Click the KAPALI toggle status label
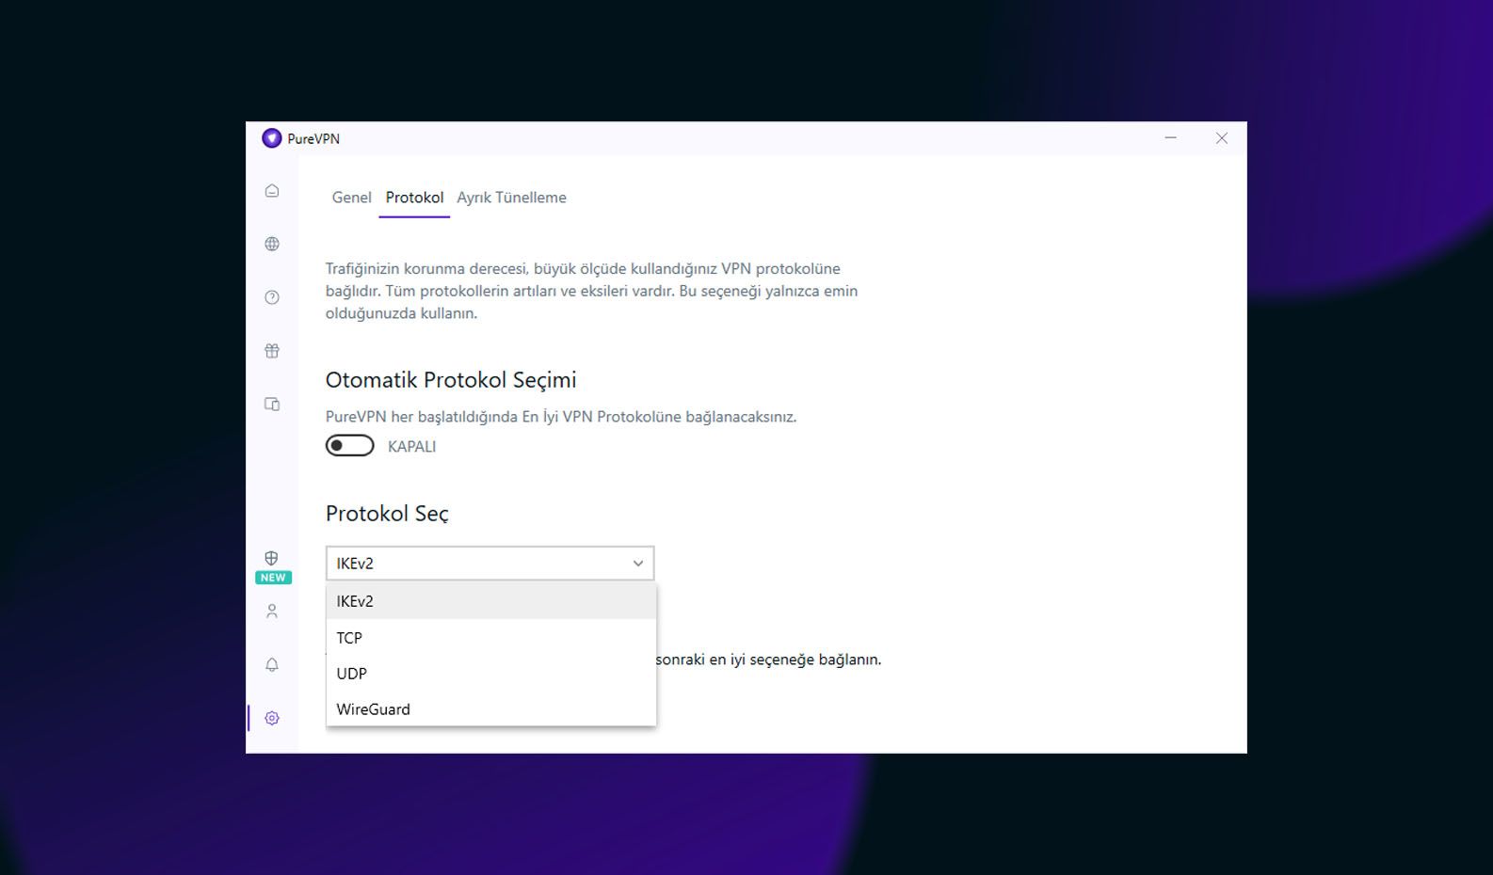Viewport: 1493px width, 875px height. (x=411, y=447)
